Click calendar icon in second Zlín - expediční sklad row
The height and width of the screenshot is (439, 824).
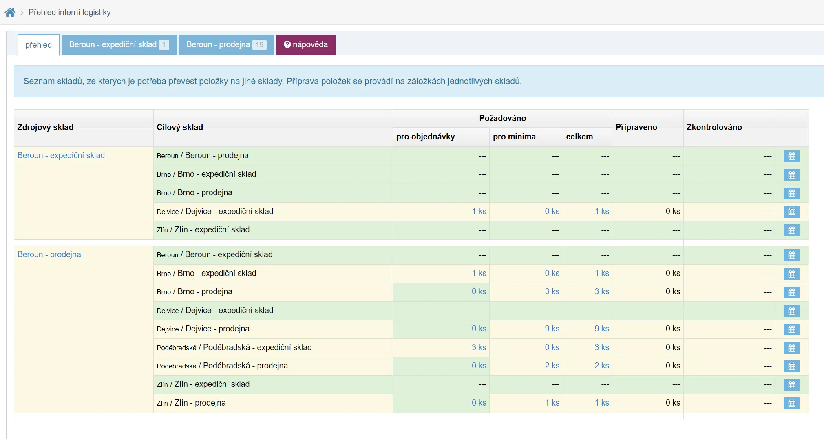(791, 385)
